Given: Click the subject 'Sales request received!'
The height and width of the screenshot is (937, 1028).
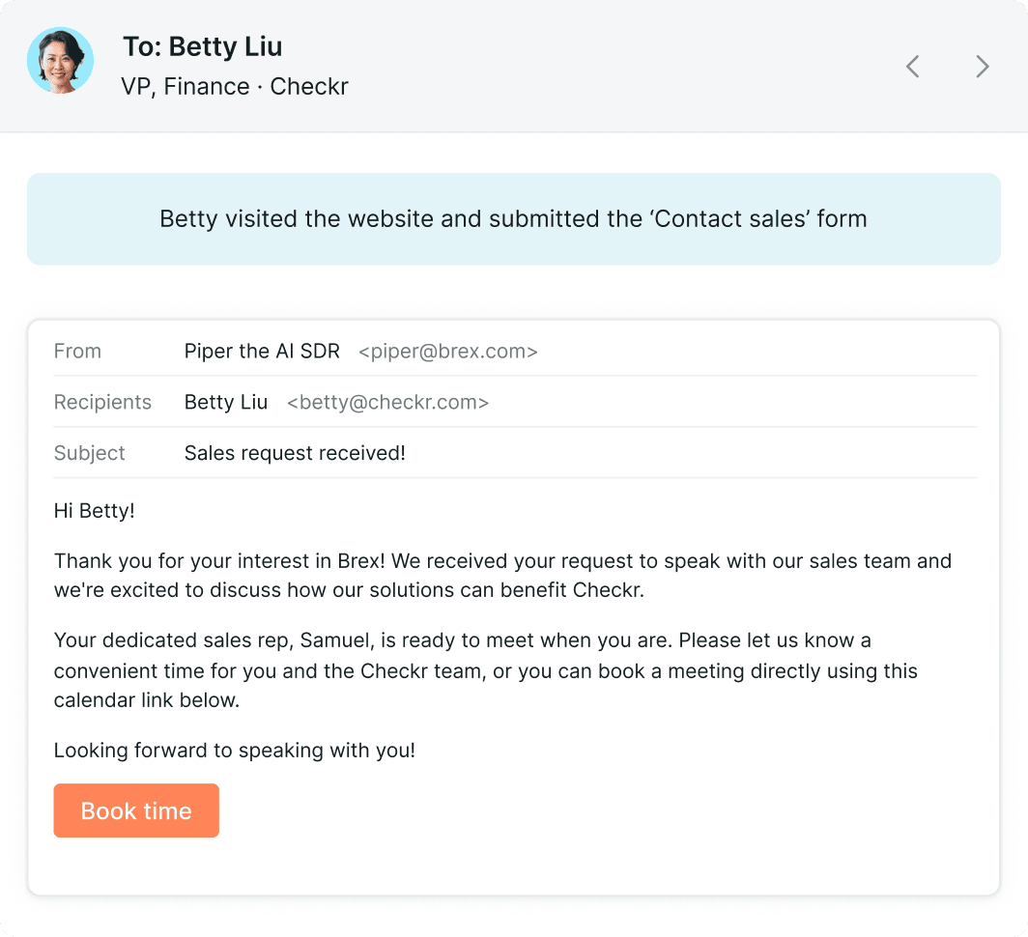Looking at the screenshot, I should [x=295, y=453].
